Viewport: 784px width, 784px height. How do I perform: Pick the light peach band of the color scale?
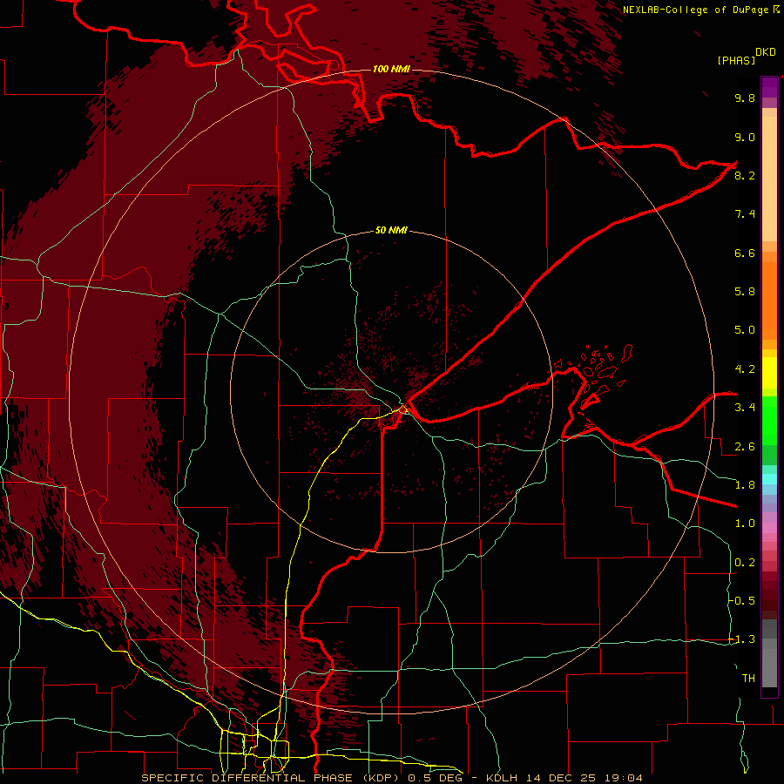coord(769,180)
